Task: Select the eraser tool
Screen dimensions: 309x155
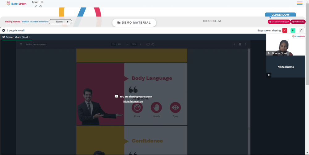Action: [40, 6]
